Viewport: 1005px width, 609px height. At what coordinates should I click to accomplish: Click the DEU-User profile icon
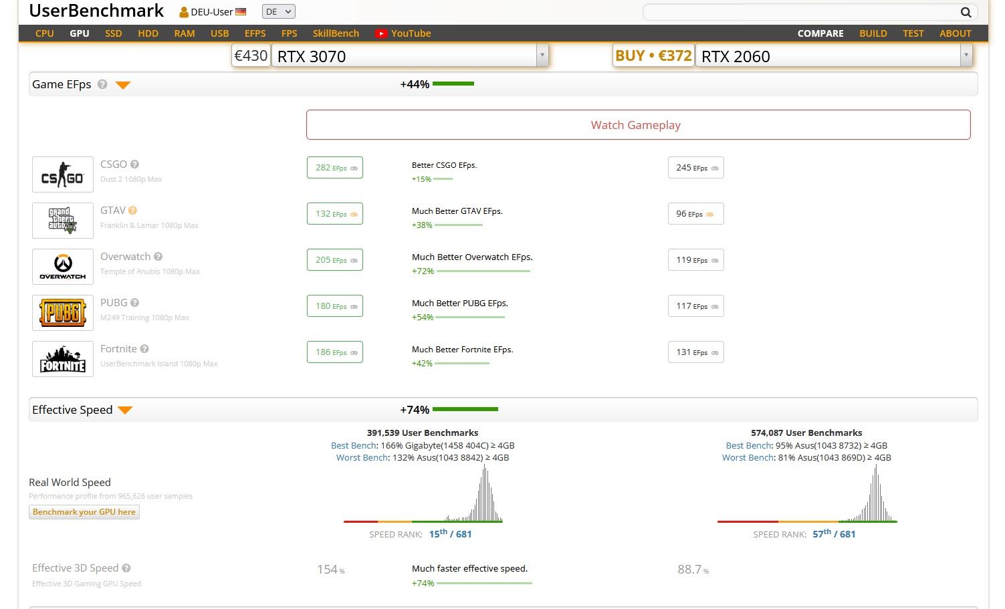(184, 12)
